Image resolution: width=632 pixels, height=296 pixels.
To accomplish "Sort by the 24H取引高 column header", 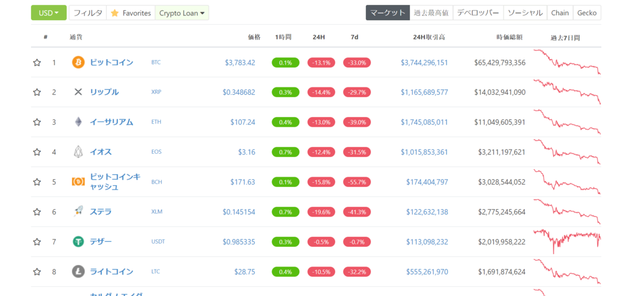I will click(429, 38).
